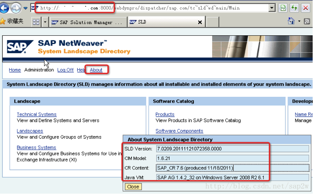Click 'View and Configure Groups of Systems' text
This screenshot has width=313, height=194.
click(59, 137)
